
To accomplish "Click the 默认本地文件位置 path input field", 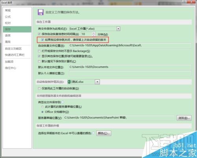I will coord(130,67).
